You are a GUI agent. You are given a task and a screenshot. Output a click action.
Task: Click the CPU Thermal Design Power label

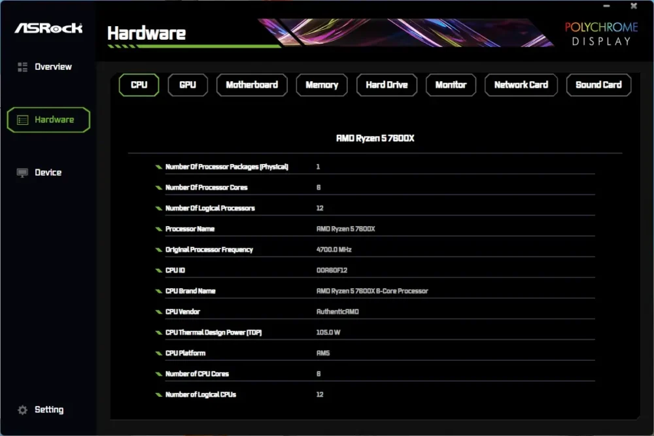tap(213, 333)
